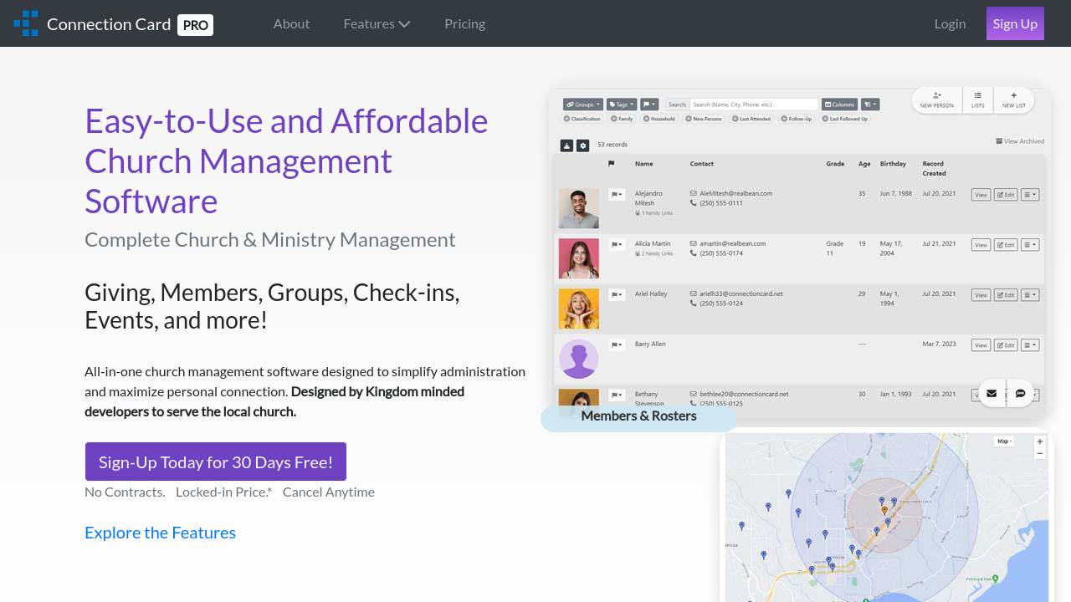The image size is (1071, 602).
Task: Edit Barry Allen's record
Action: tap(1006, 345)
